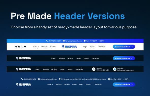This screenshot has height=96, width=150.
Task: Open Contact Us in third header
Action: [x=79, y=69]
